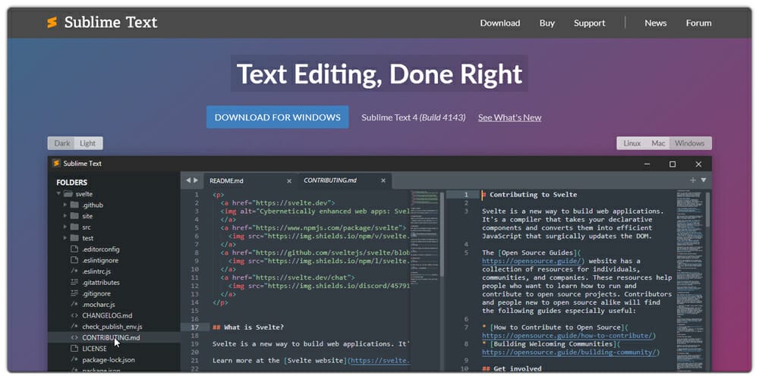The height and width of the screenshot is (379, 759).
Task: Expand the .github folder arrow
Action: click(65, 205)
